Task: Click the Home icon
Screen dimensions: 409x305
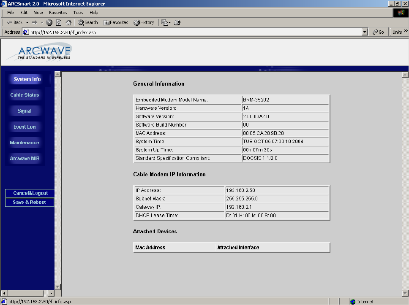Action: click(x=68, y=23)
